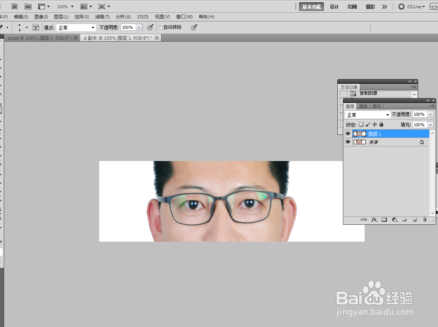This screenshot has width=438, height=327.
Task: Toggle lock position move icon
Action: tap(375, 124)
